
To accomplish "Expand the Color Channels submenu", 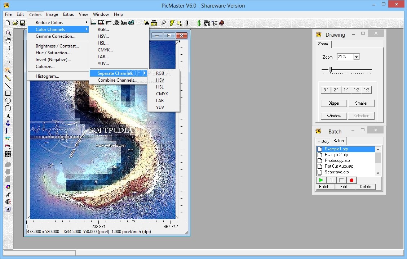I will coord(59,29).
